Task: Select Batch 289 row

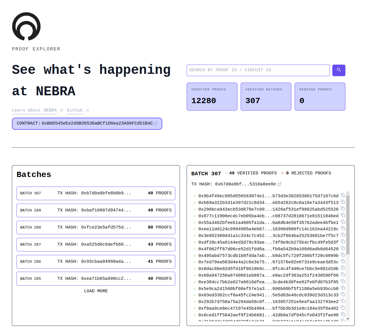Action: 96,210
